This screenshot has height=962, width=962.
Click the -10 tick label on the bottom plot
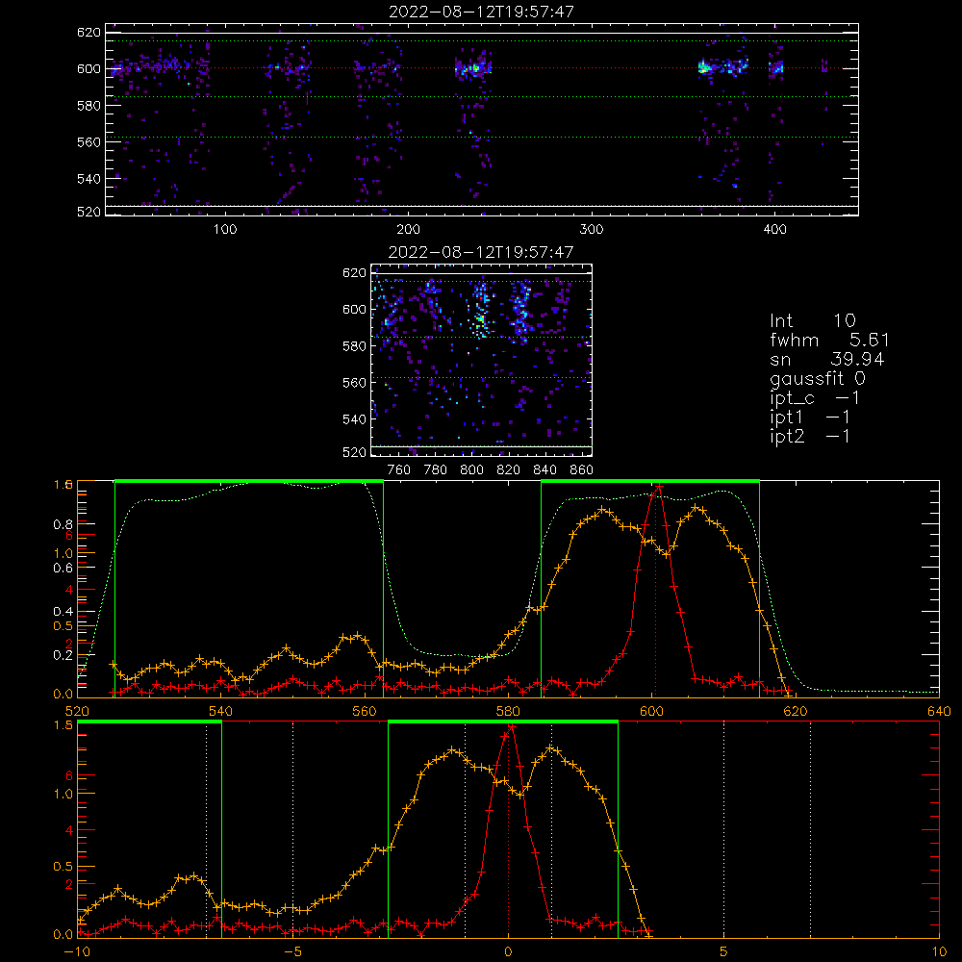pos(77,951)
